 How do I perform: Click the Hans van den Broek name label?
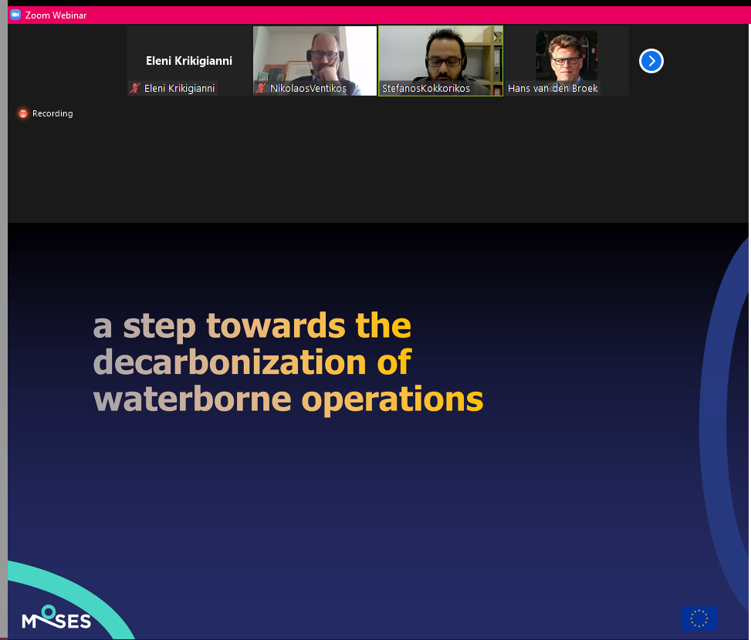[553, 89]
